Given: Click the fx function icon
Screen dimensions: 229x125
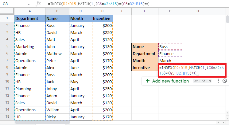Looking at the screenshot, I should point(39,4).
